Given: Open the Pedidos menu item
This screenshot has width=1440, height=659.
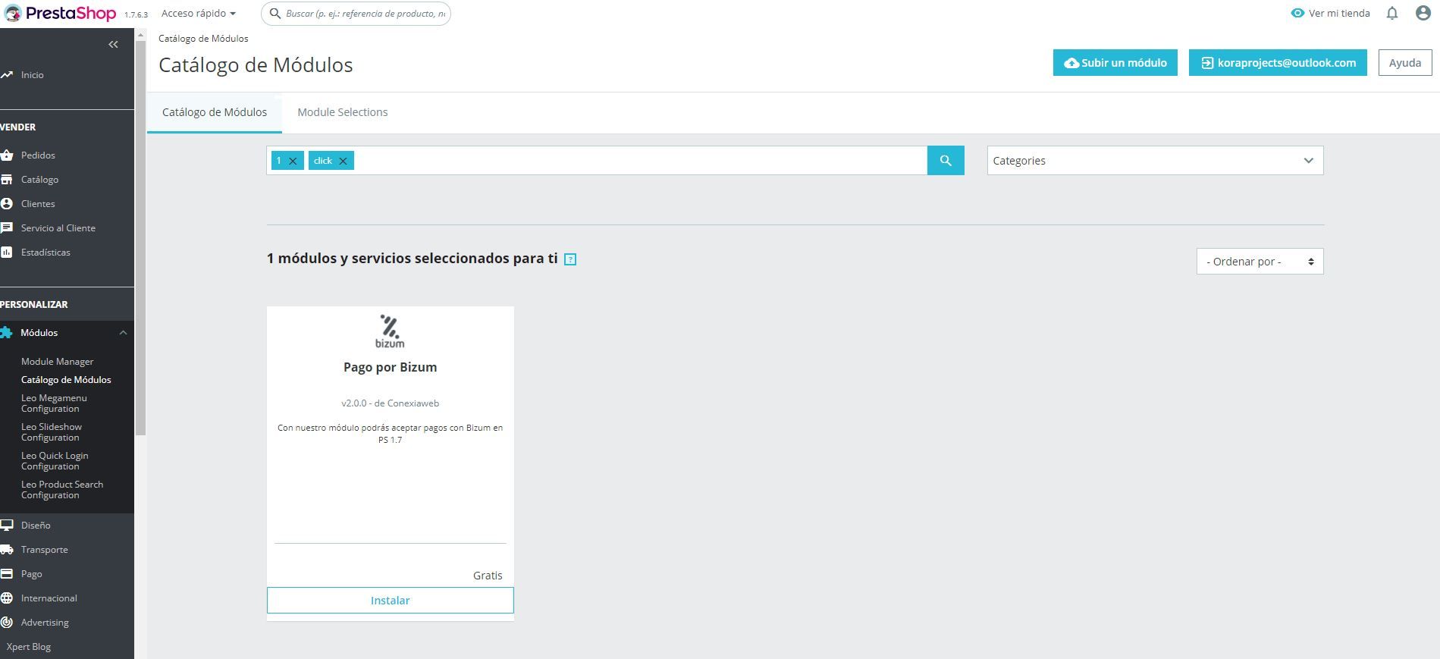Looking at the screenshot, I should coord(38,155).
